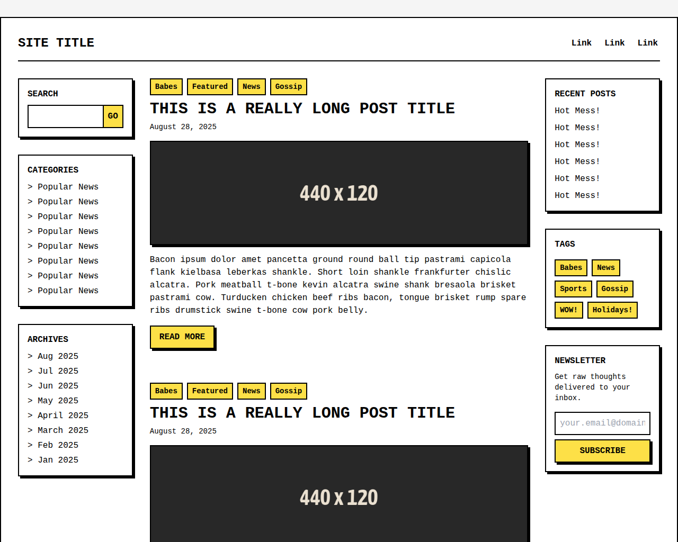This screenshot has width=678, height=542.
Task: Click the Gossip tag on the second post
Action: (288, 391)
